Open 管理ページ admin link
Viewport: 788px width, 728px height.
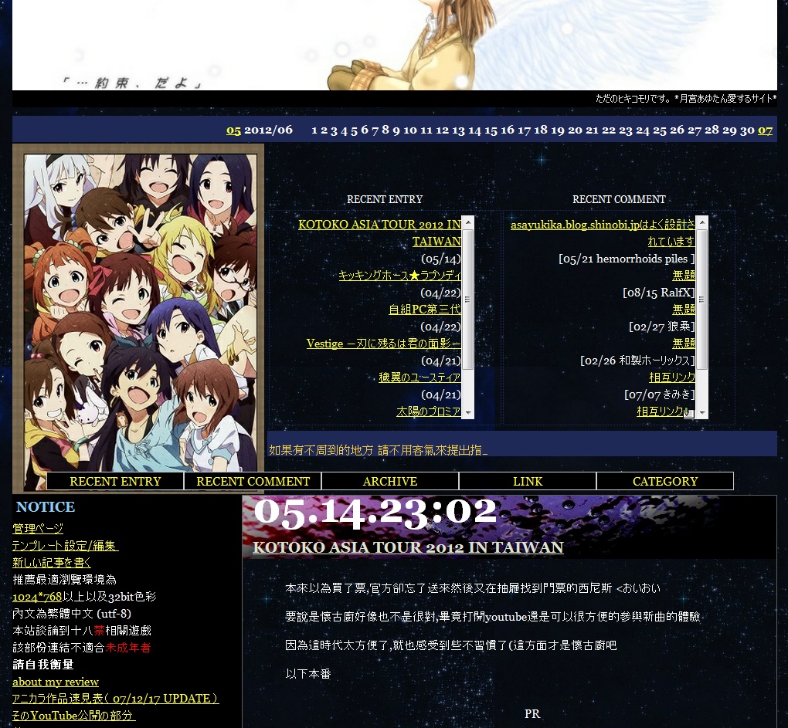tap(38, 529)
